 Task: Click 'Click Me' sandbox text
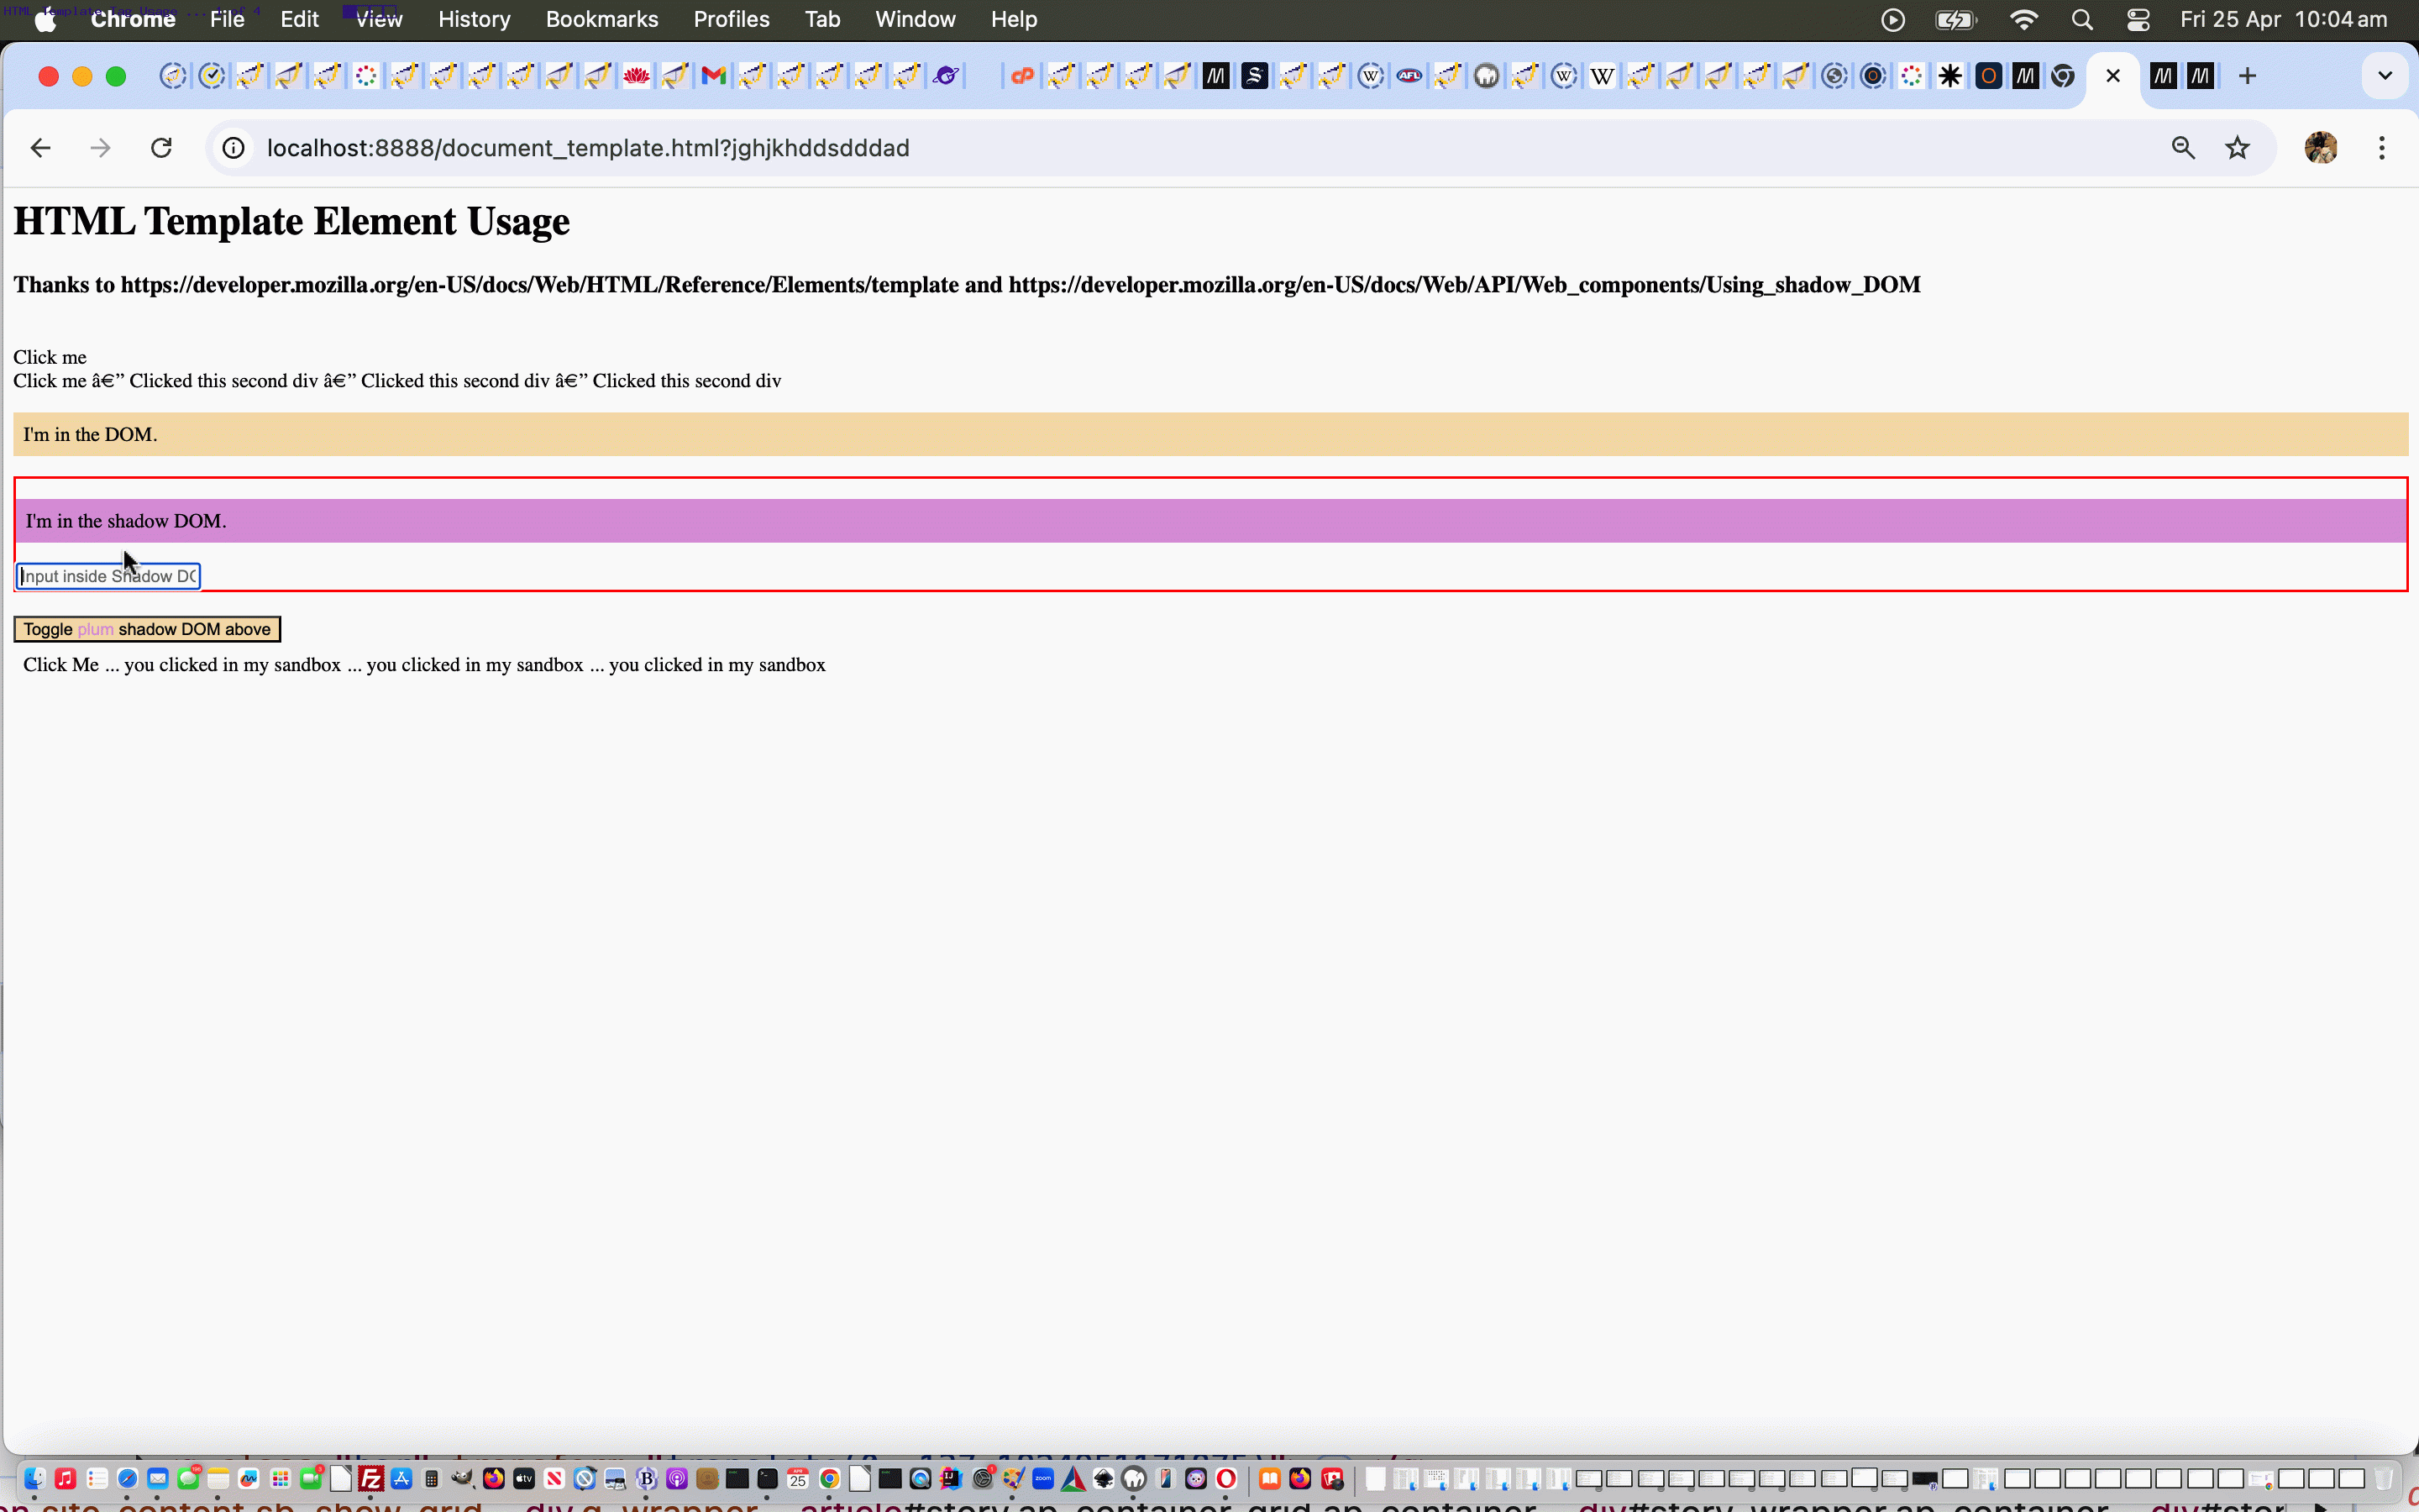[x=61, y=665]
